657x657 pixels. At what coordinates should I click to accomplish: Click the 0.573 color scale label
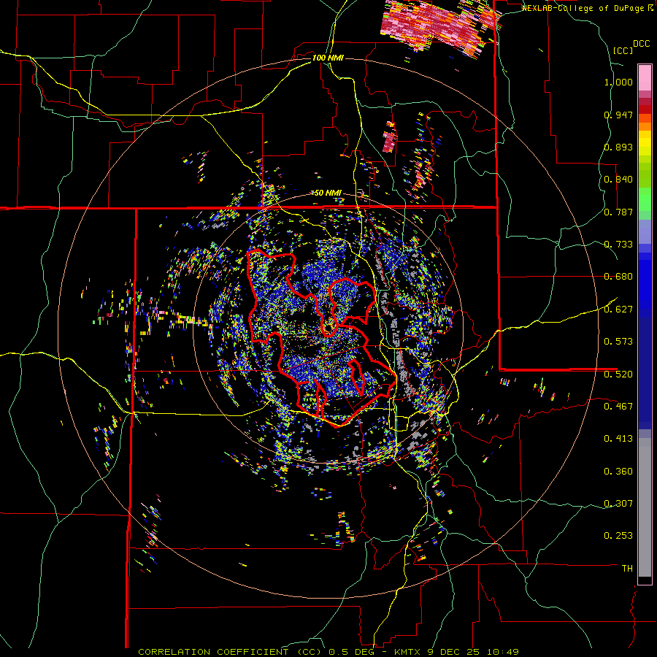coord(618,342)
